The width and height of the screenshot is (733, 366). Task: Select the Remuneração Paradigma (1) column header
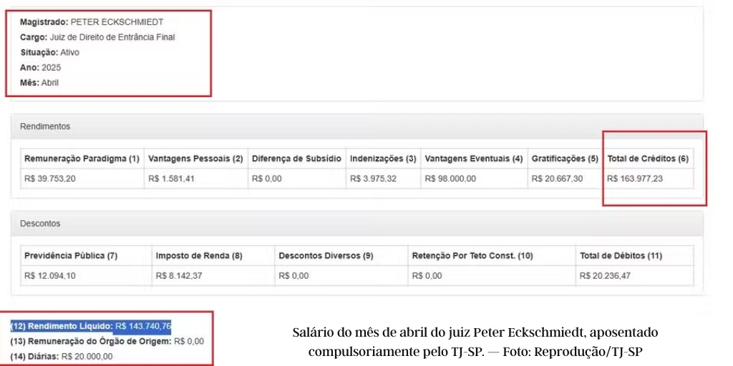[x=82, y=159]
